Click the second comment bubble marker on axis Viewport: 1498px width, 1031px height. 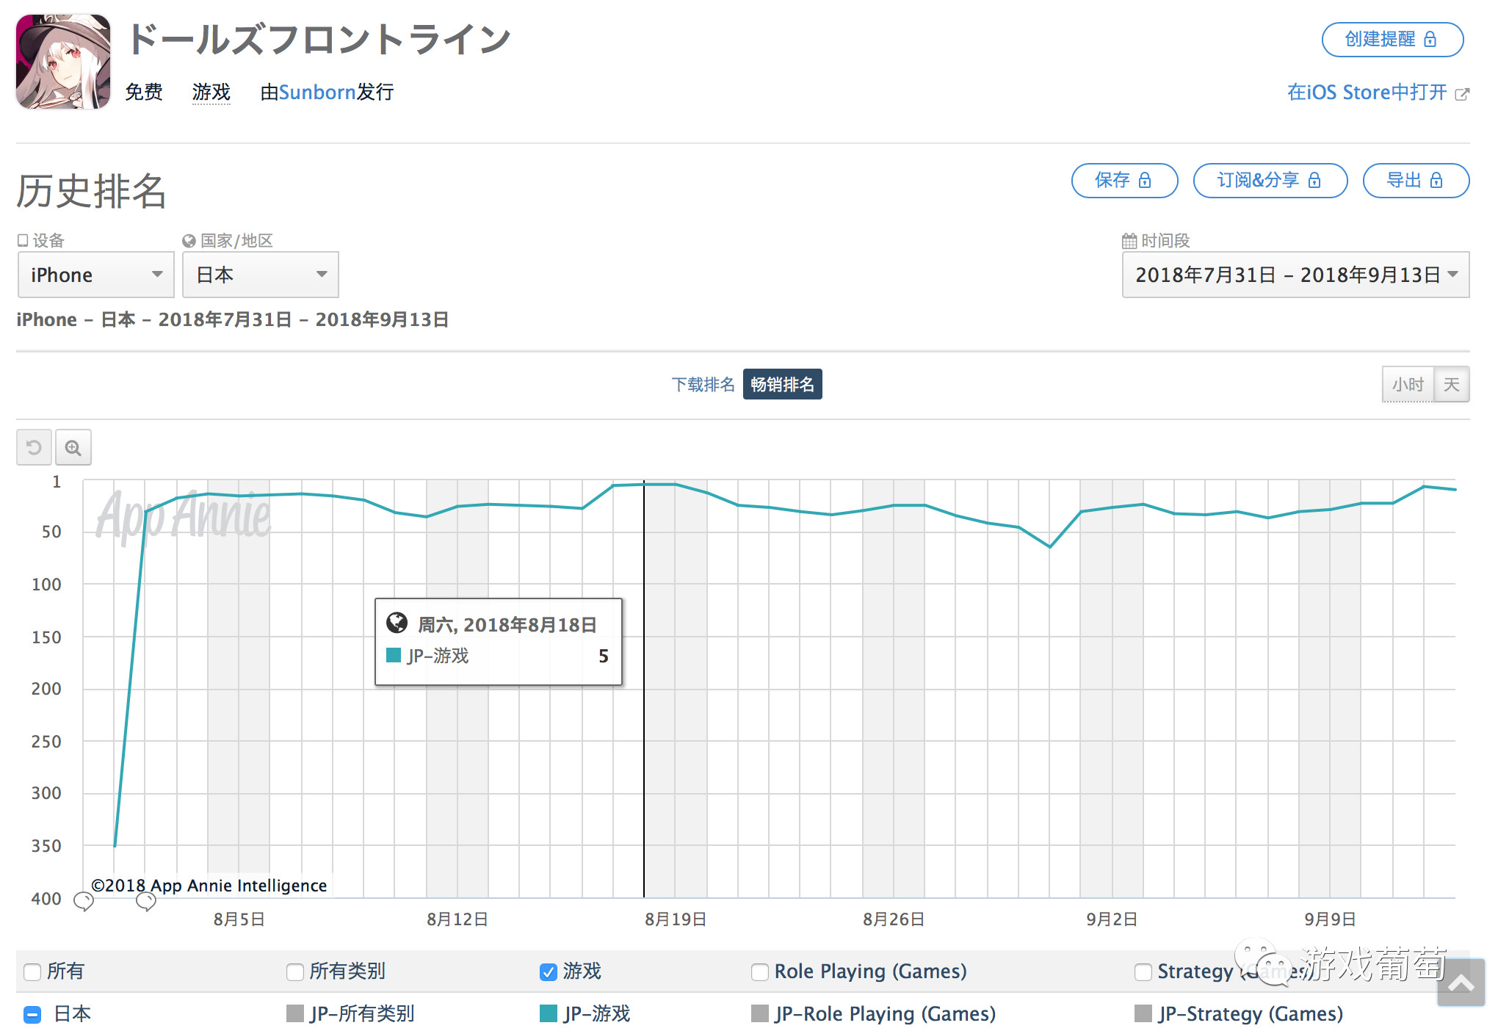click(146, 901)
